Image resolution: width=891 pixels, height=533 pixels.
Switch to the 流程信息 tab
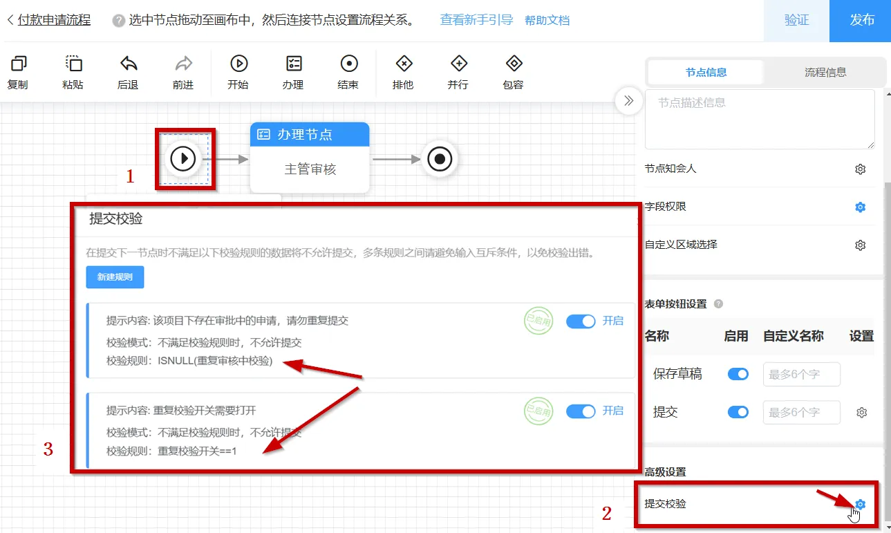click(x=825, y=72)
